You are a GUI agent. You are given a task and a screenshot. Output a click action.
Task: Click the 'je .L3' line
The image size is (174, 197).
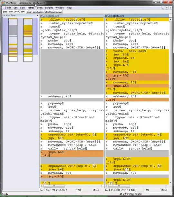click(x=137, y=54)
